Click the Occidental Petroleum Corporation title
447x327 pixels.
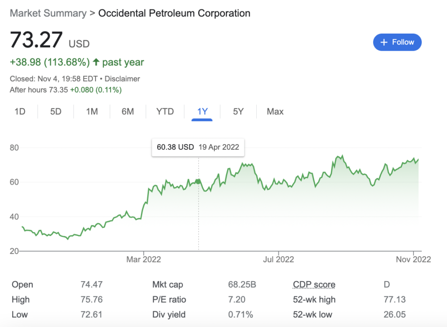tap(174, 13)
